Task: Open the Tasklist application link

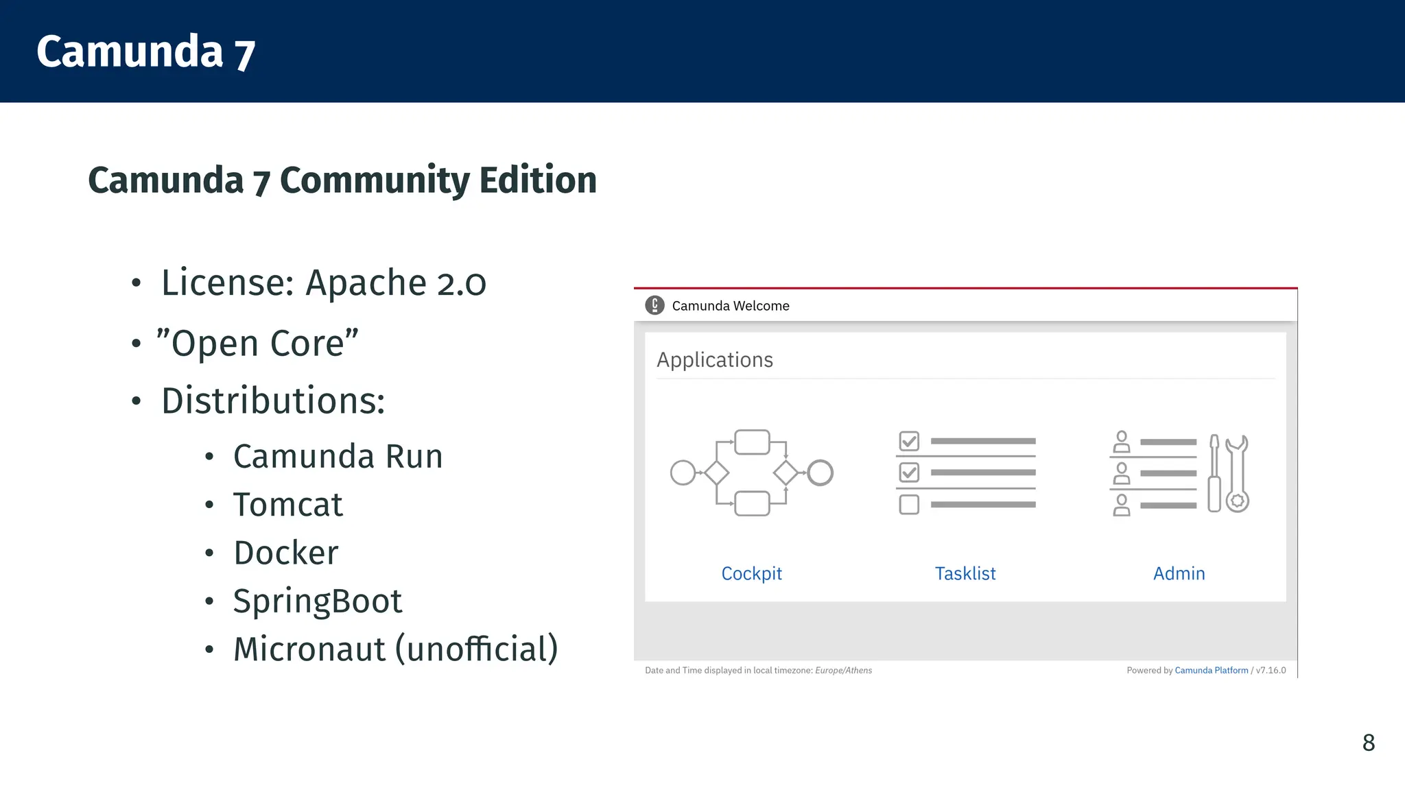Action: (965, 573)
